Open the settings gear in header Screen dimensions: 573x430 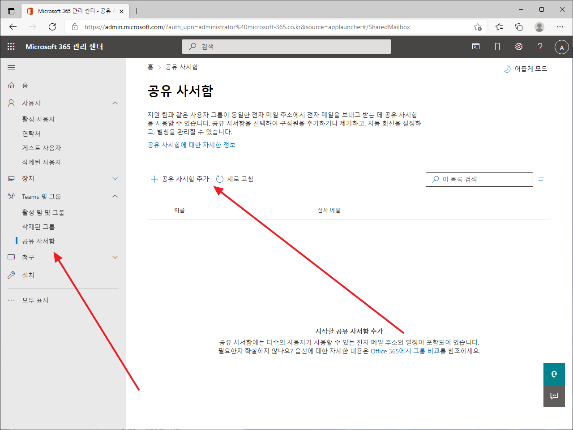tap(519, 47)
